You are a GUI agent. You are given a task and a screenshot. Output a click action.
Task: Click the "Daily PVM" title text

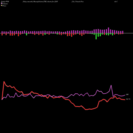tap(5, 2)
